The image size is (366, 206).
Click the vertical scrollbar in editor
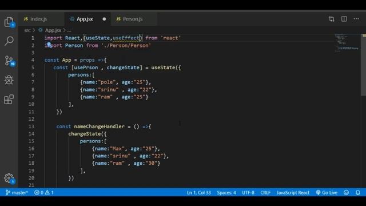[363, 65]
